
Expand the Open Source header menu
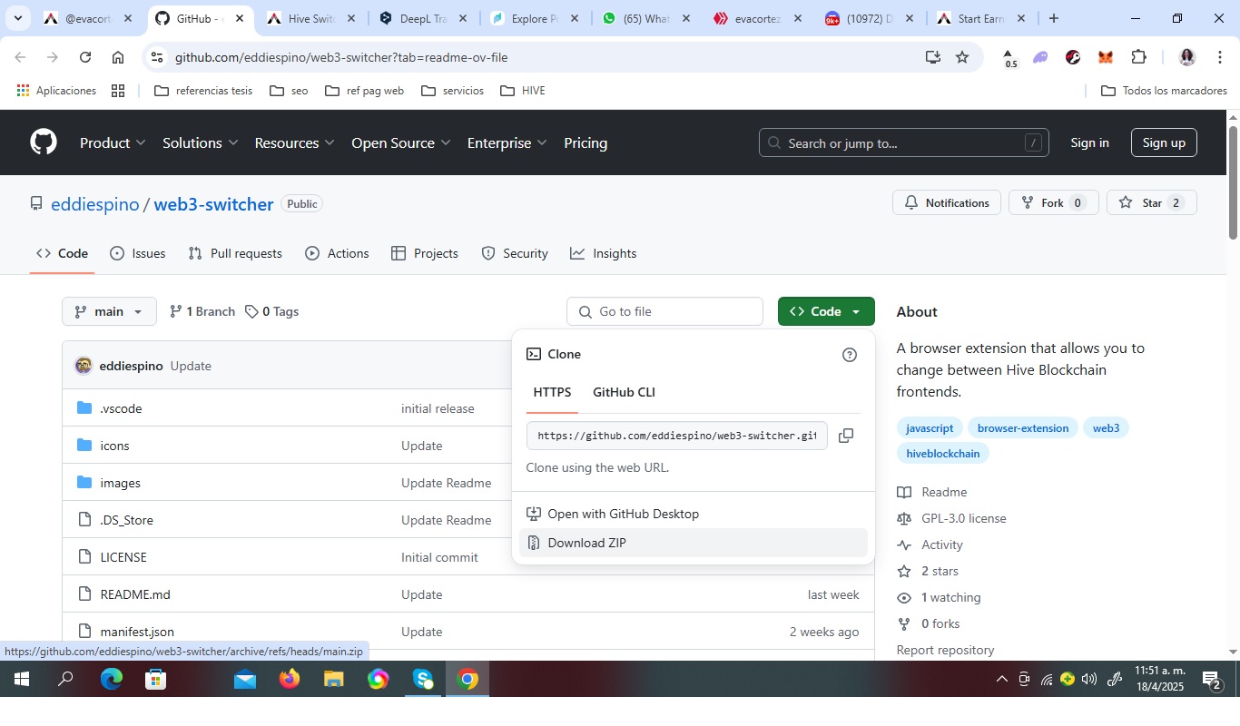[x=400, y=142]
